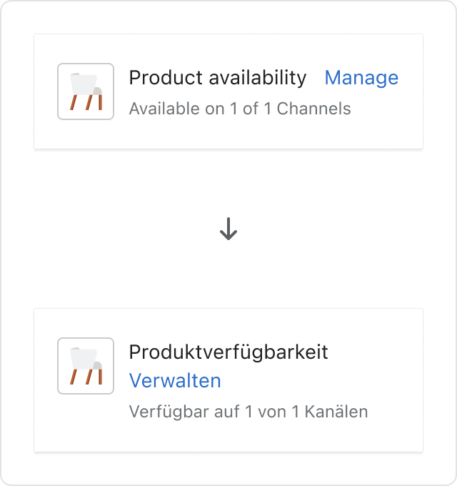Click the 'Available on 1 of 1 Channels' text
Image resolution: width=457 pixels, height=486 pixels.
point(240,109)
